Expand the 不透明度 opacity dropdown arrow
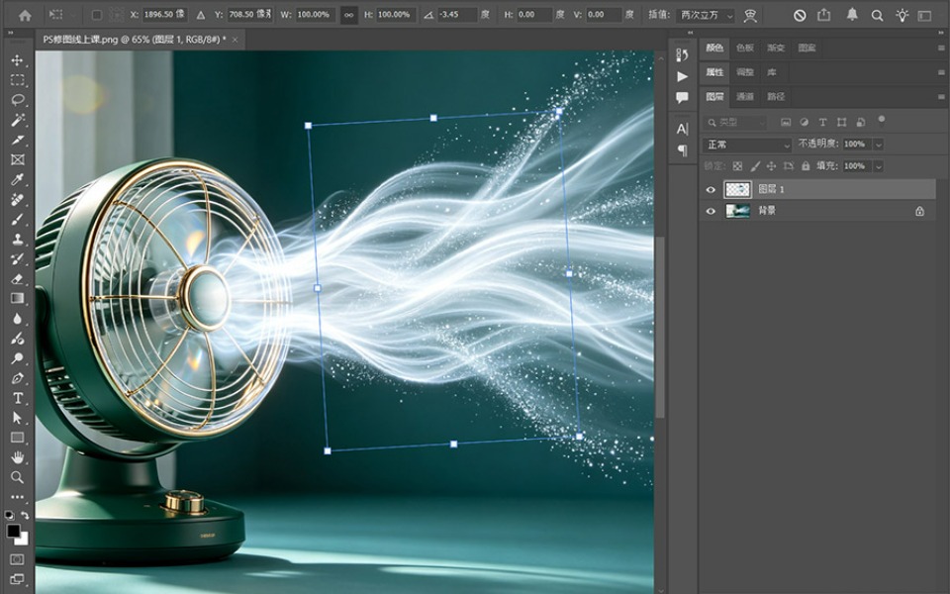The height and width of the screenshot is (594, 950). (879, 145)
